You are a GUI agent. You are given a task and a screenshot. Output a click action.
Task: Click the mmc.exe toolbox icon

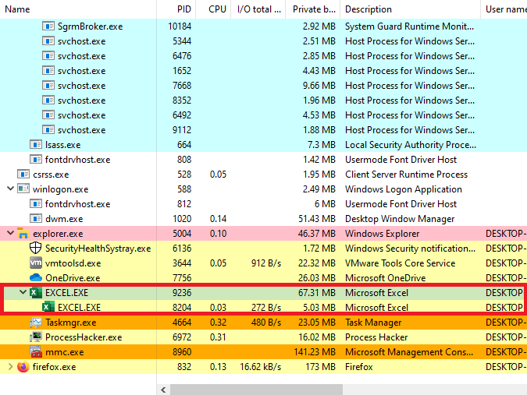[36, 351]
